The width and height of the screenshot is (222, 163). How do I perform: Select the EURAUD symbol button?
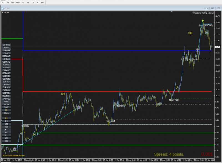click(x=6, y=70)
